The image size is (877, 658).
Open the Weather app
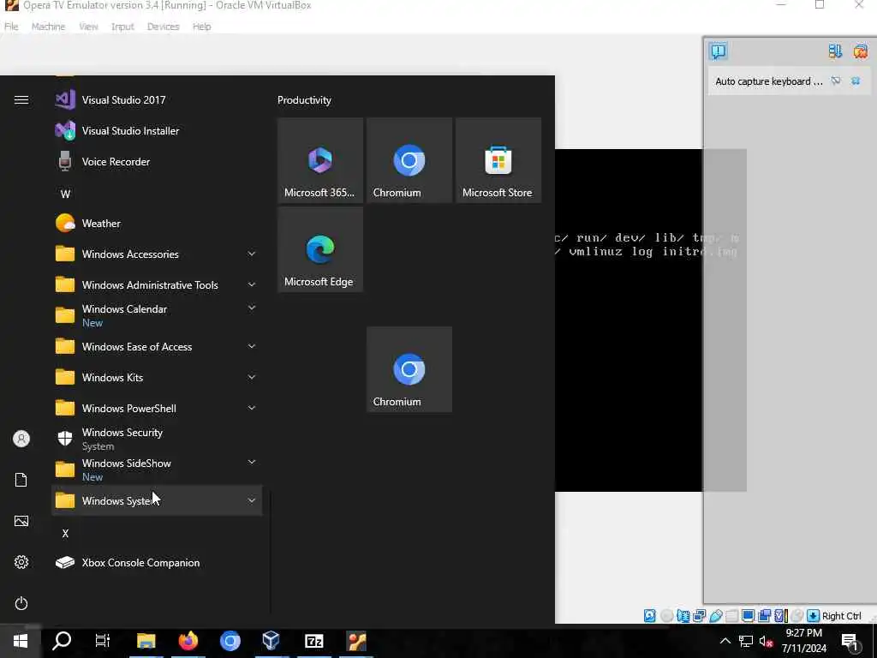[157, 224]
